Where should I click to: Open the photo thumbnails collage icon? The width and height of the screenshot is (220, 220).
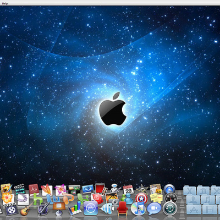pyautogui.click(x=74, y=189)
